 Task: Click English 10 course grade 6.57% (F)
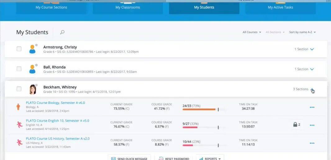click(161, 127)
